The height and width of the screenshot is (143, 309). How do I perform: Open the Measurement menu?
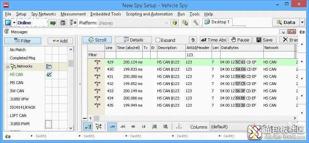pyautogui.click(x=73, y=14)
